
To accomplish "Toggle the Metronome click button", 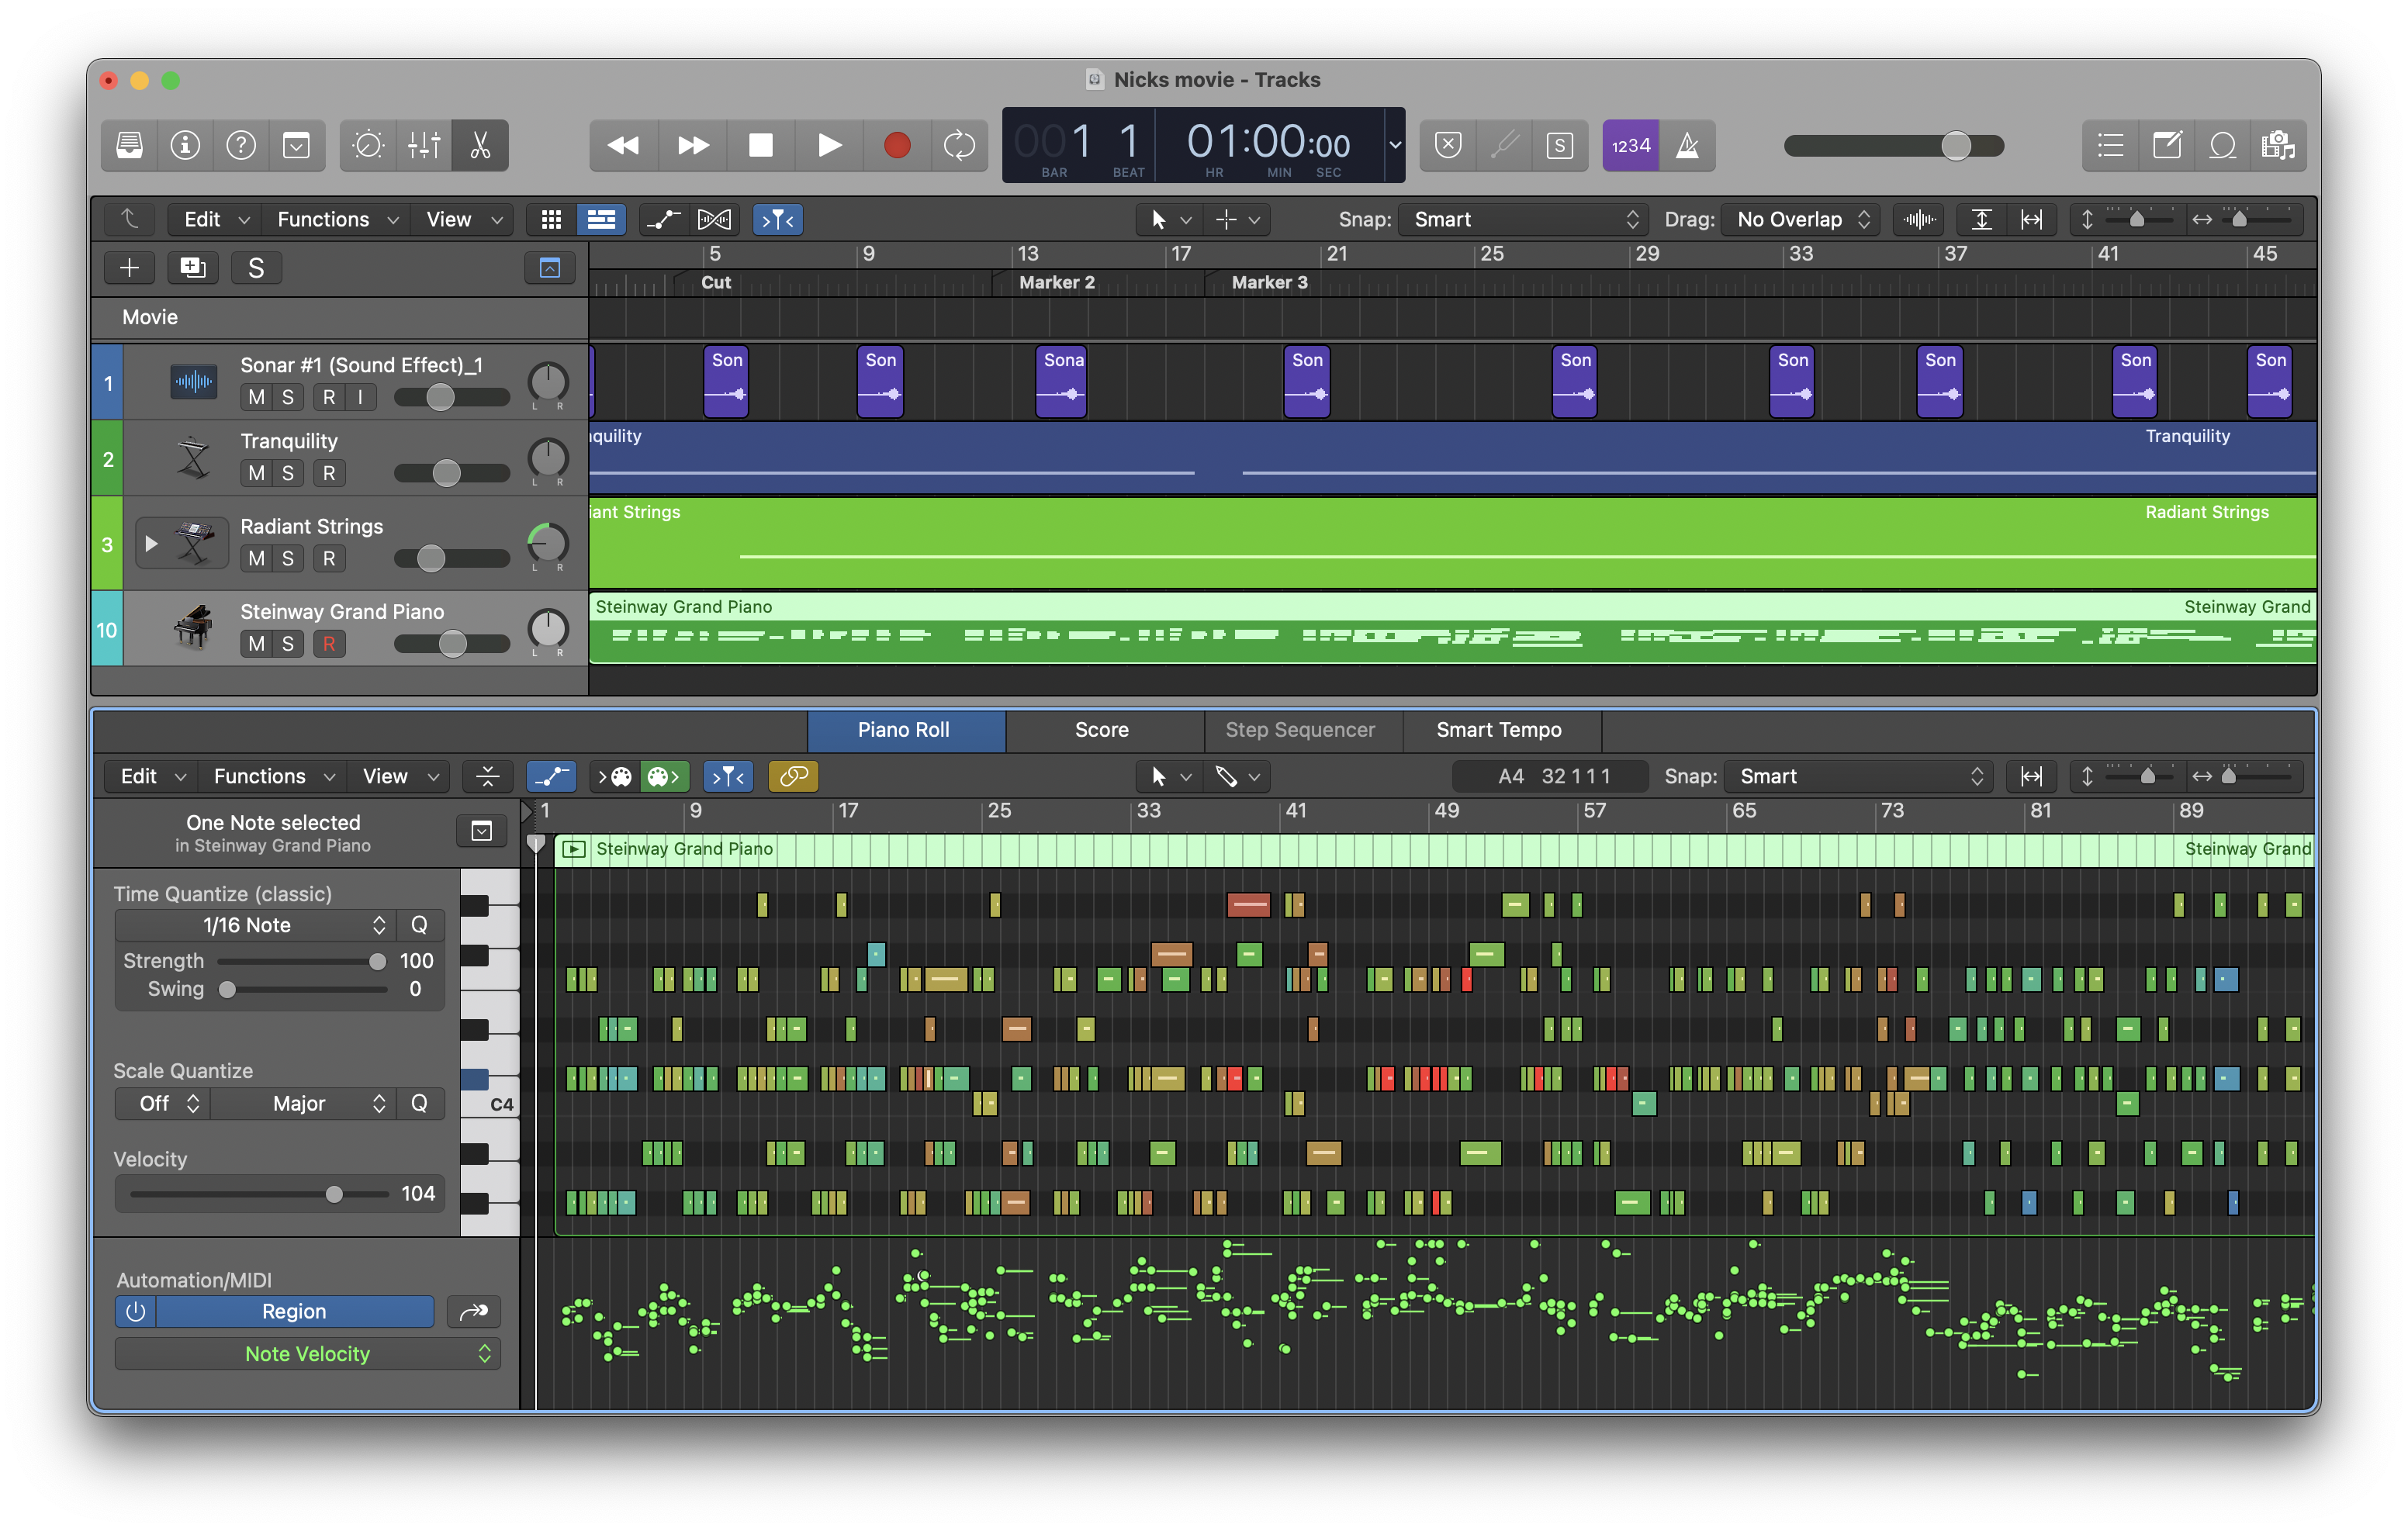I will point(1688,146).
